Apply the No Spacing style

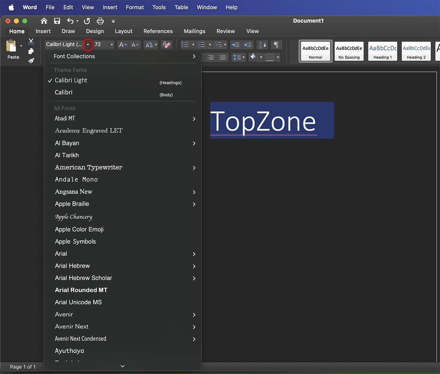tap(349, 51)
